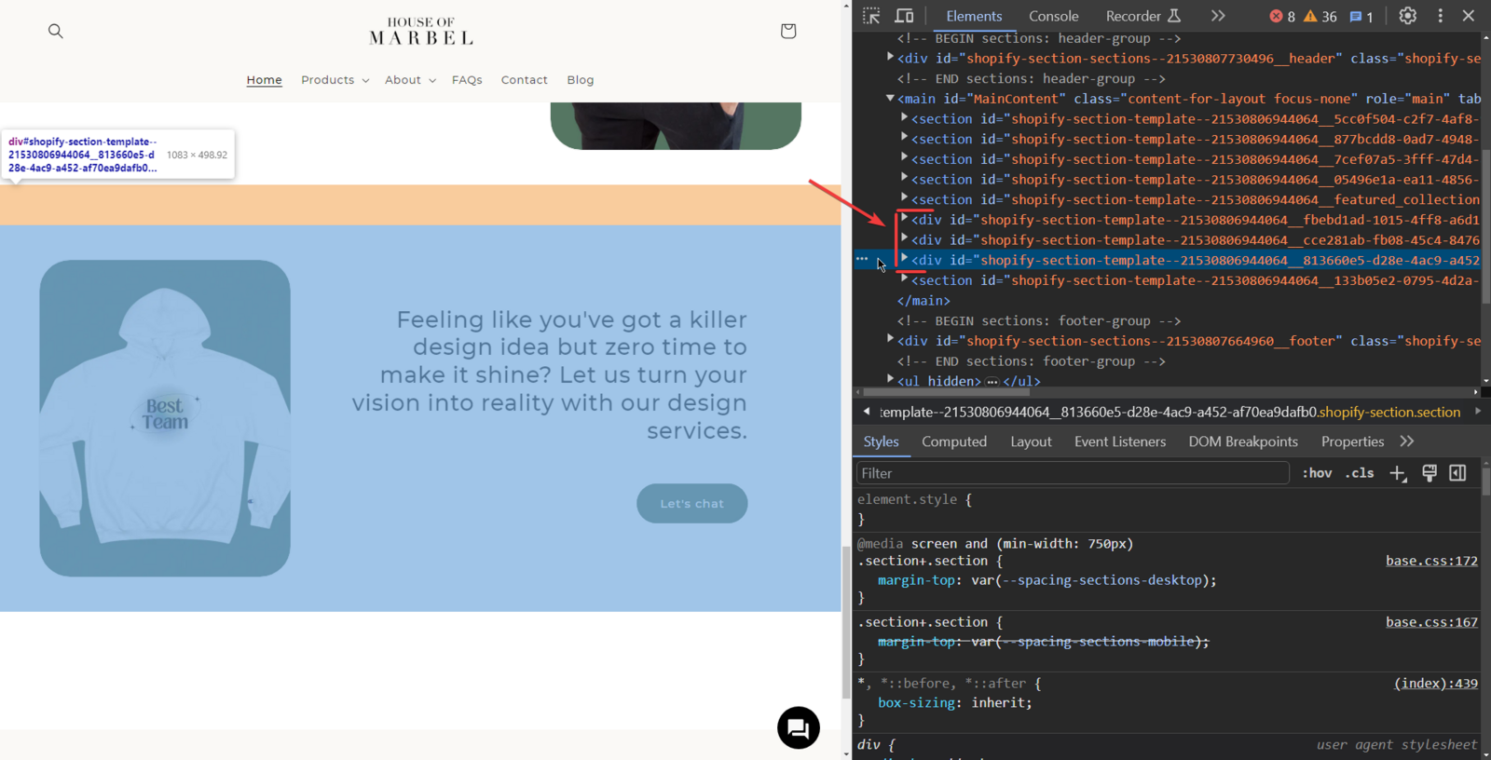This screenshot has width=1491, height=760.
Task: Click the Let's chat button
Action: (x=691, y=503)
